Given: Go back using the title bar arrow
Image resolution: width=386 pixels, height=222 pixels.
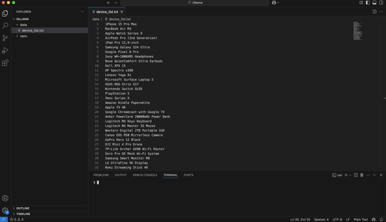Looking at the screenshot, I should click(x=109, y=3).
